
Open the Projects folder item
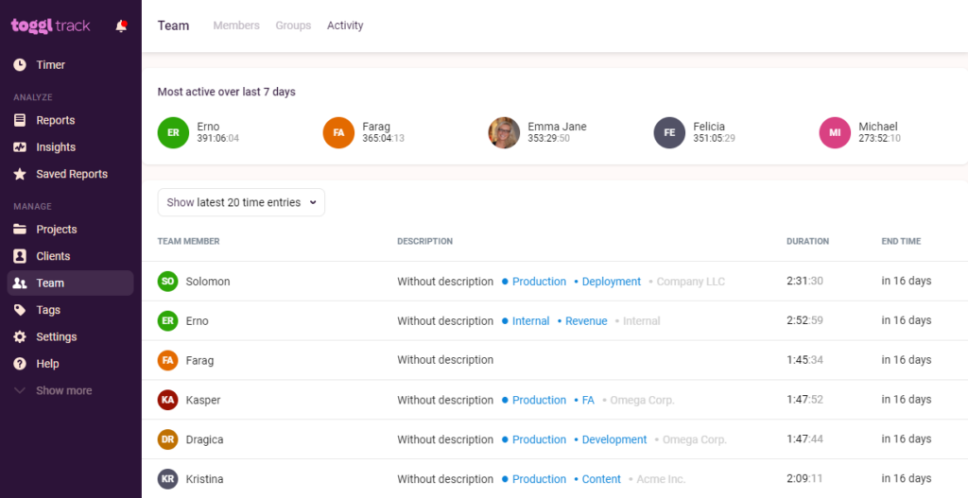pyautogui.click(x=56, y=230)
